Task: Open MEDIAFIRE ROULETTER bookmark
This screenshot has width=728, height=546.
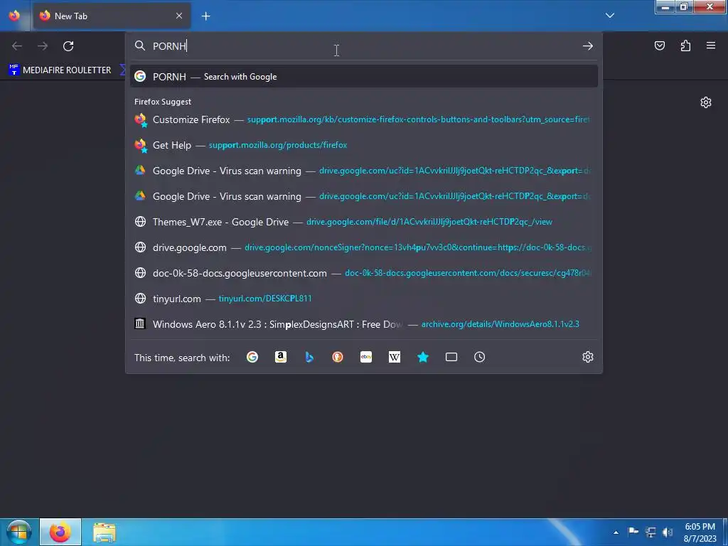Action: tap(60, 70)
